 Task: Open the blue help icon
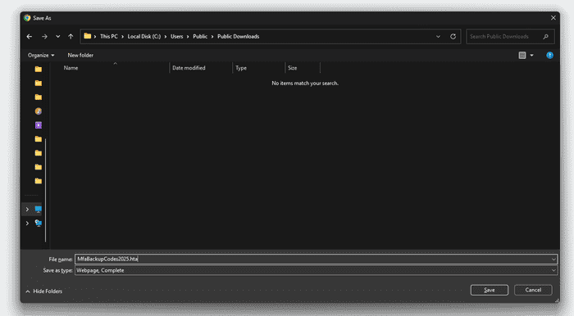549,55
